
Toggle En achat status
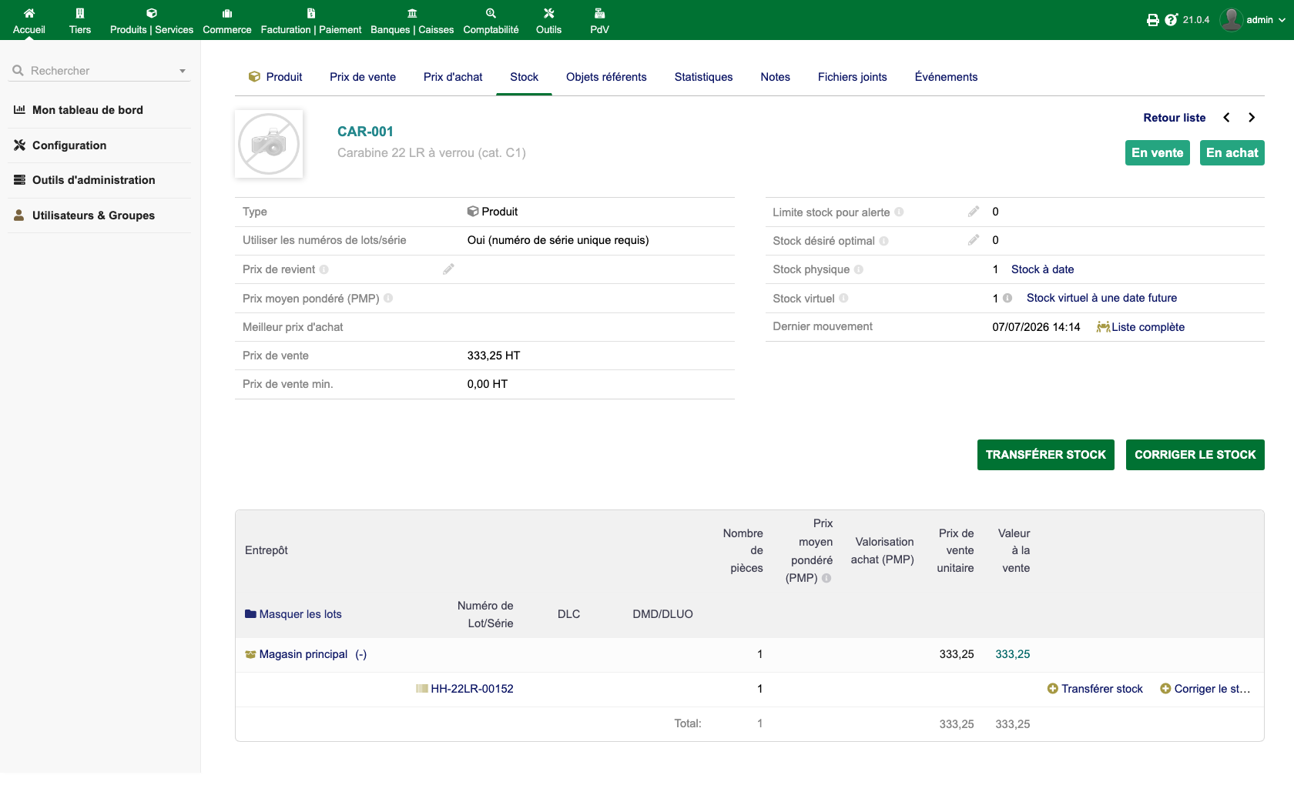tap(1232, 152)
